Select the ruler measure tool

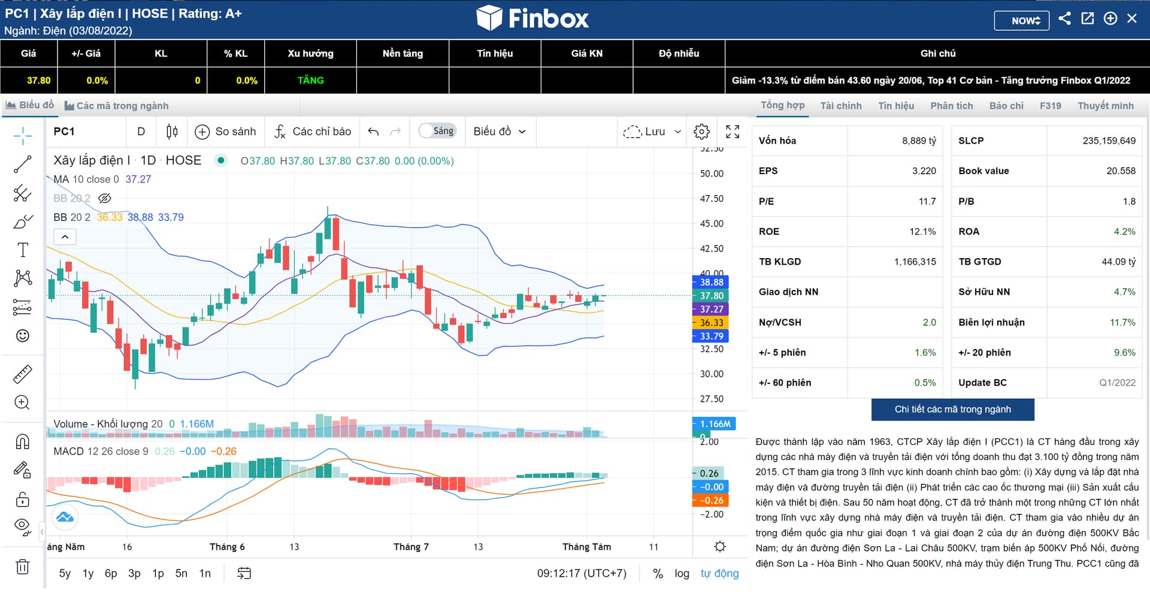click(23, 374)
